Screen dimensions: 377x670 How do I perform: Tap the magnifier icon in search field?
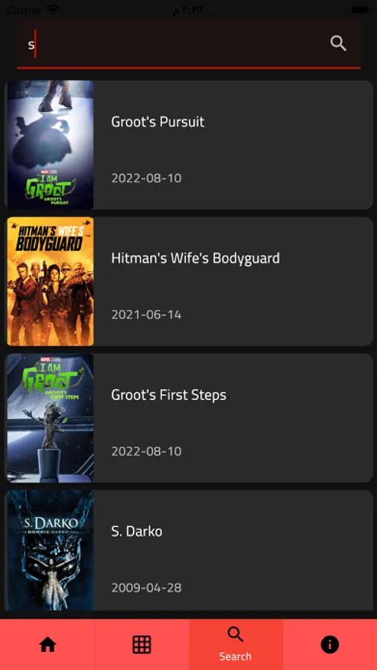click(x=338, y=44)
